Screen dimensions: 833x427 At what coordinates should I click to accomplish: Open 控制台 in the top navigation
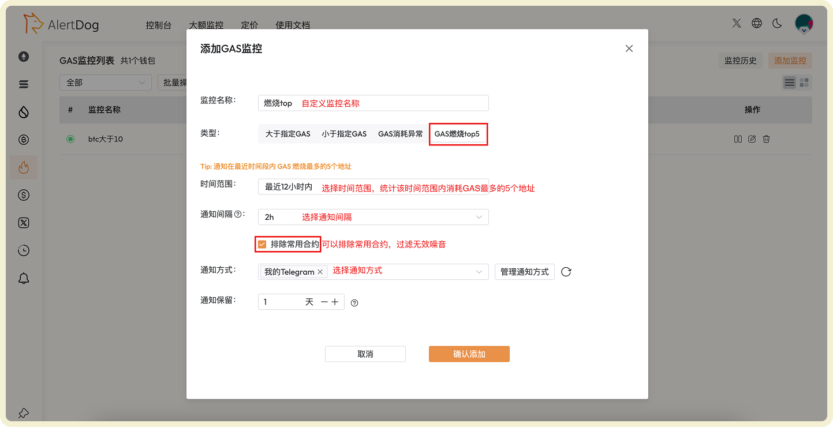pyautogui.click(x=159, y=25)
